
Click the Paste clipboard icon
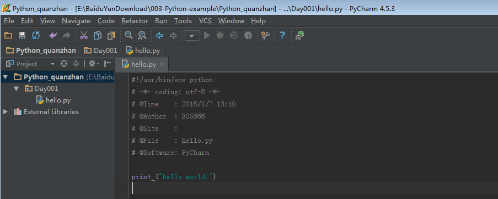click(x=111, y=35)
